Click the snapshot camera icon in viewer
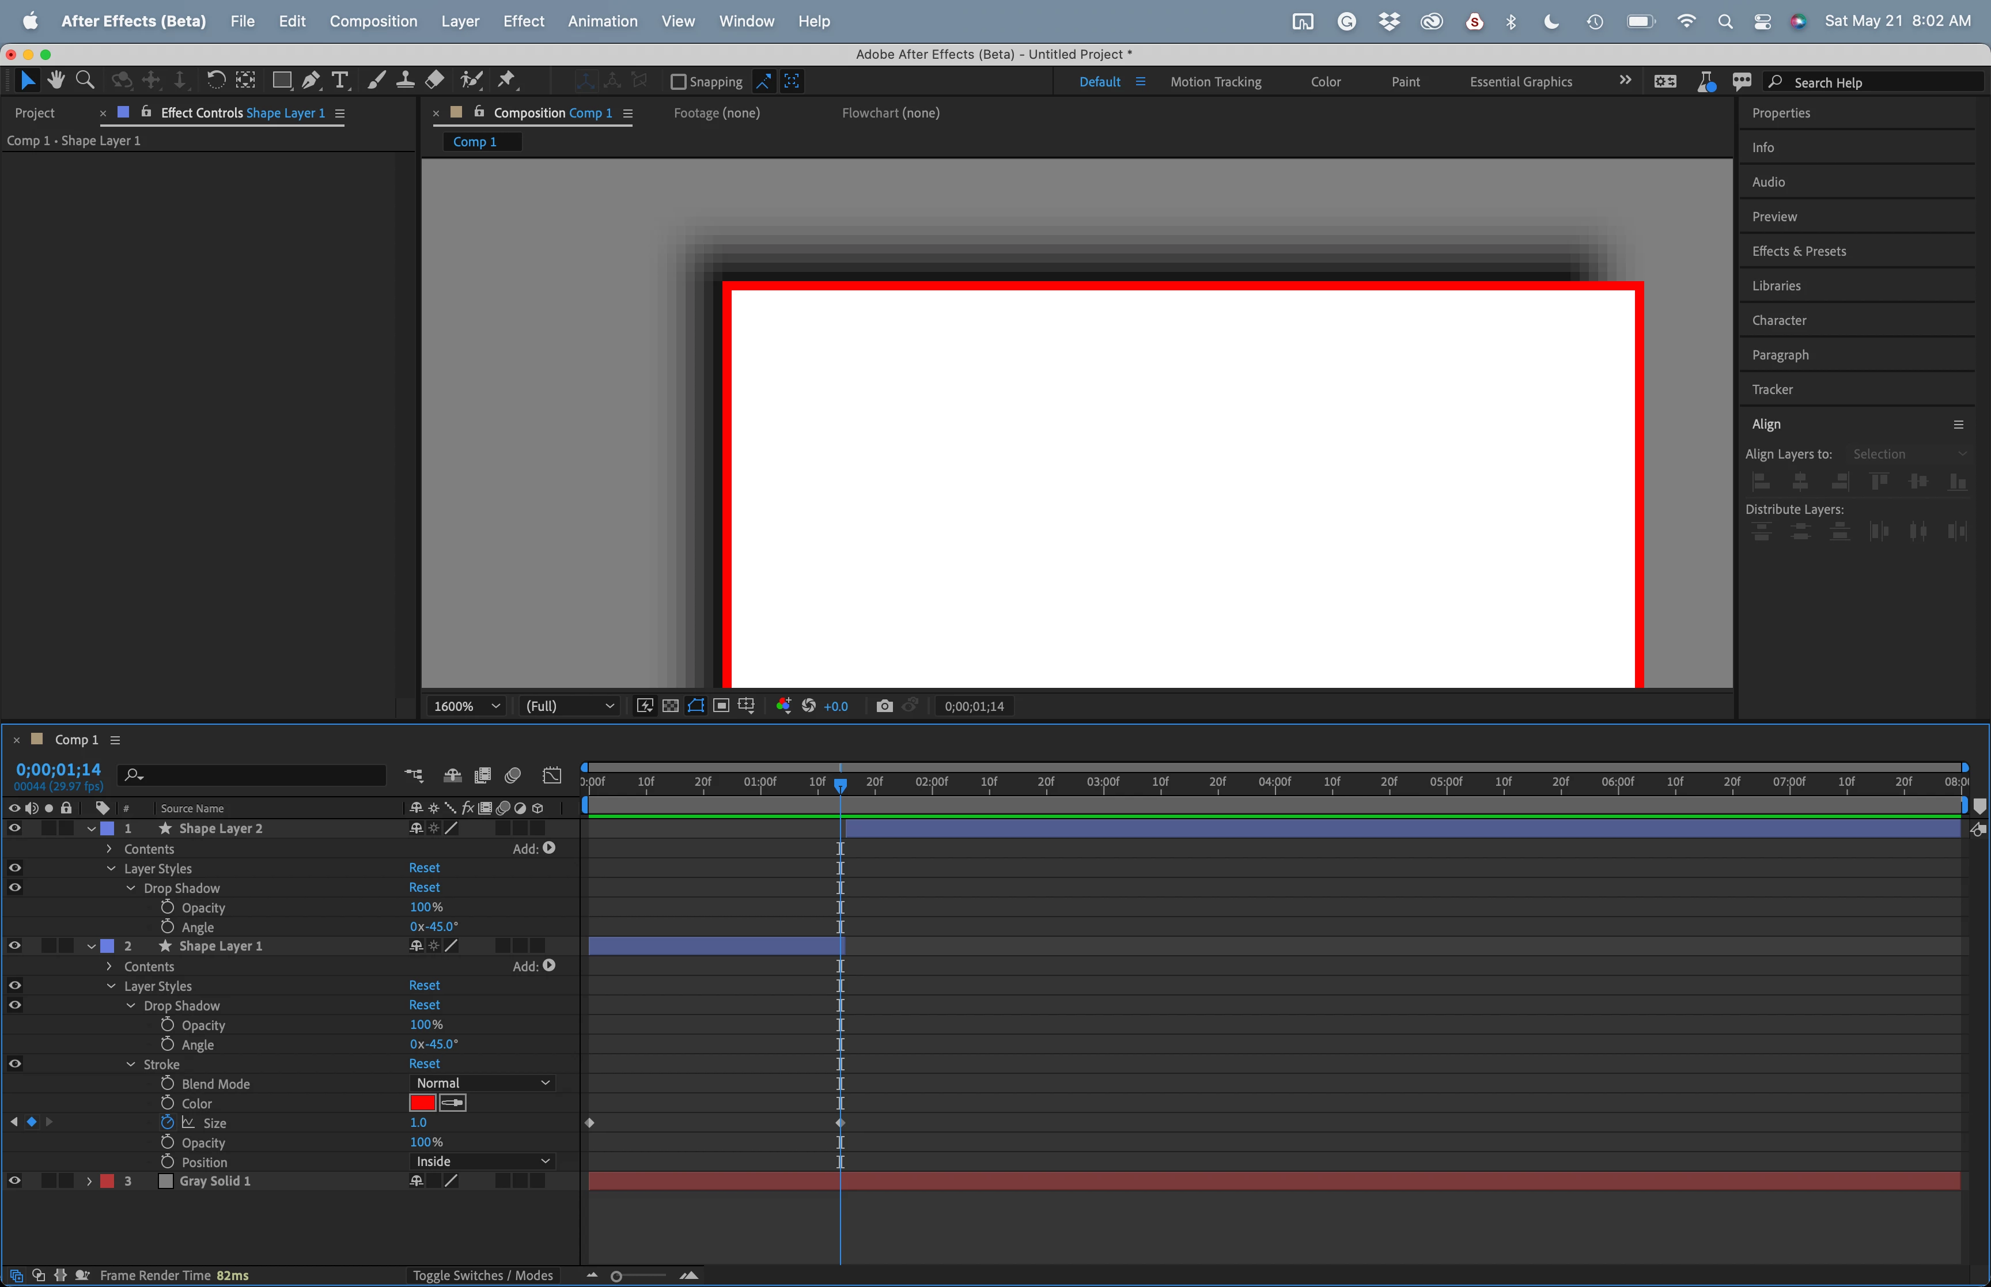1991x1287 pixels. [884, 706]
